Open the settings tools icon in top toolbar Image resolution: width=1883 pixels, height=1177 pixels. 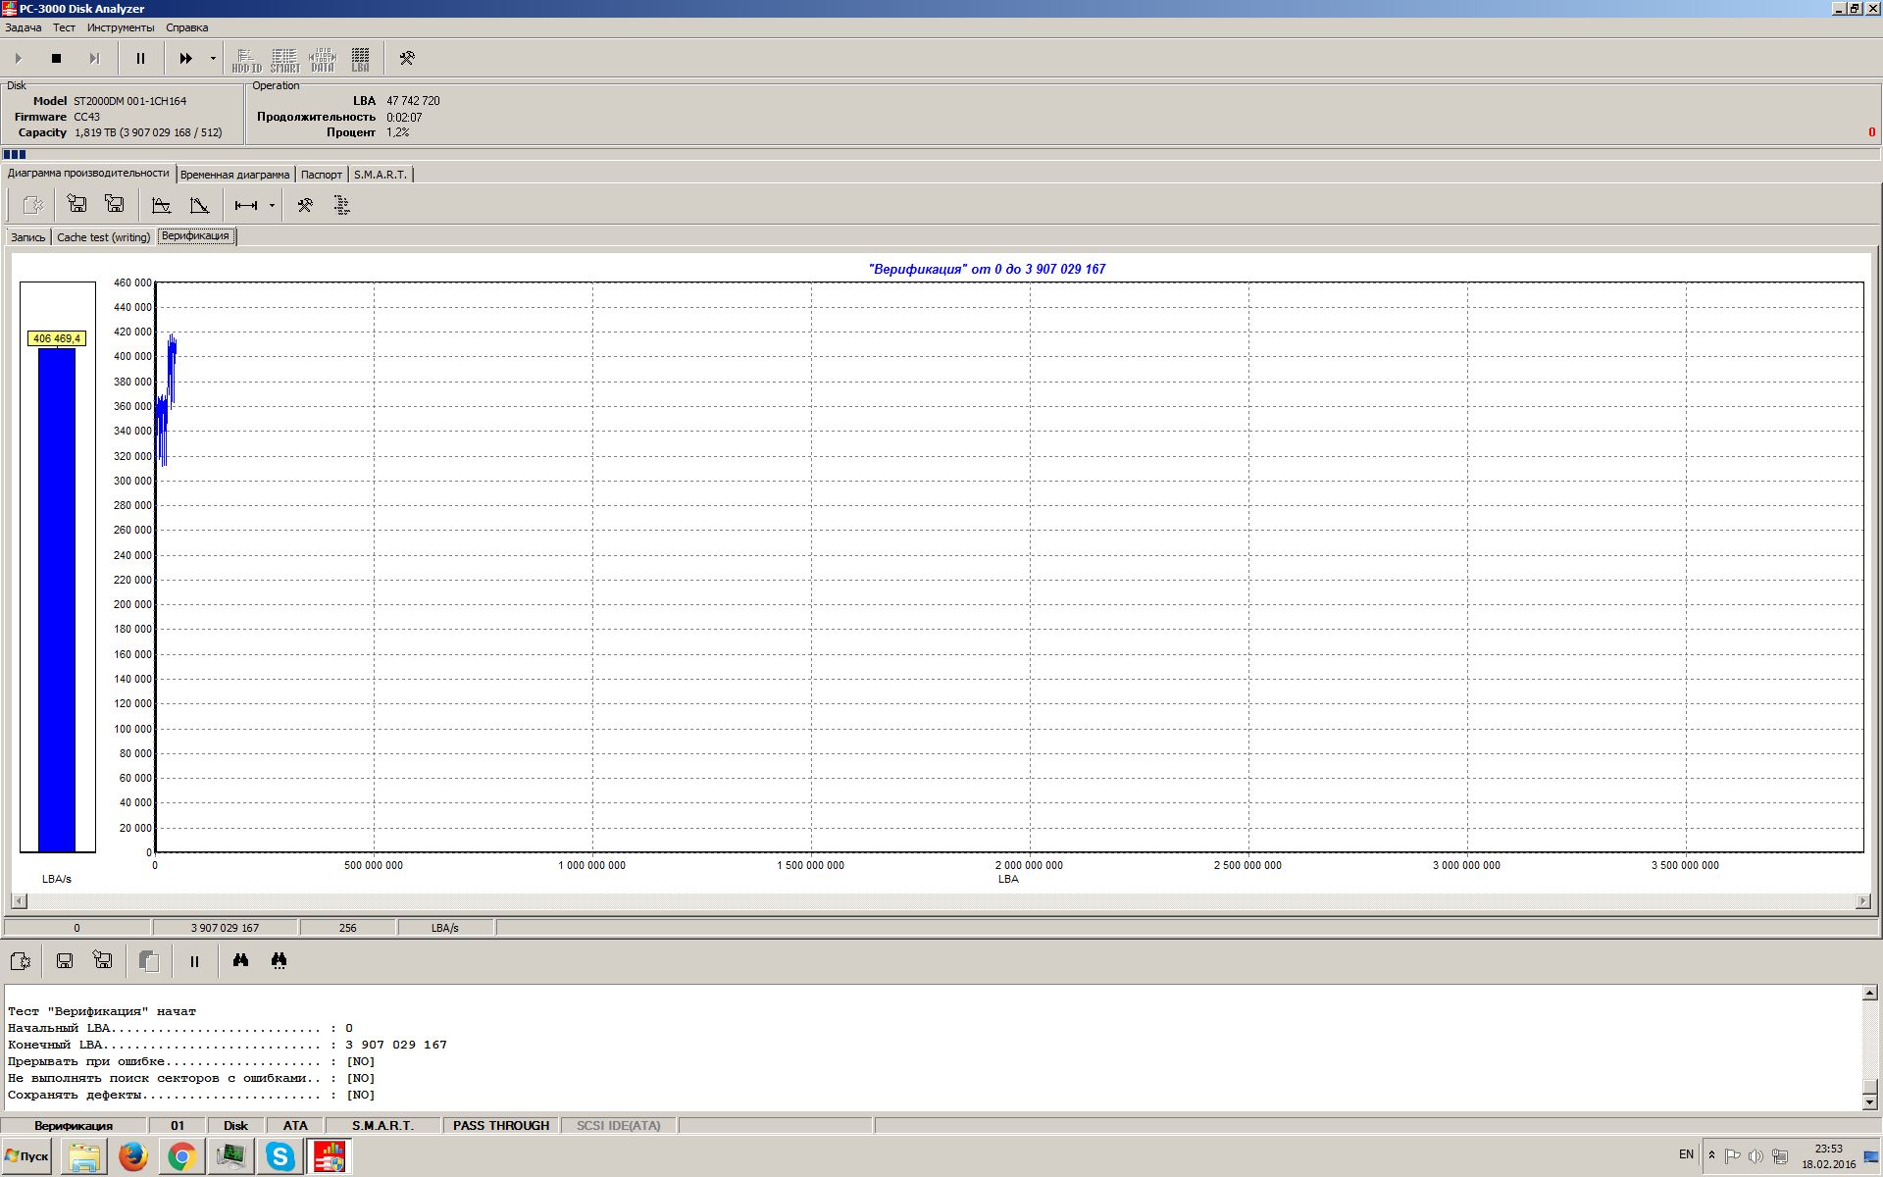point(407,59)
